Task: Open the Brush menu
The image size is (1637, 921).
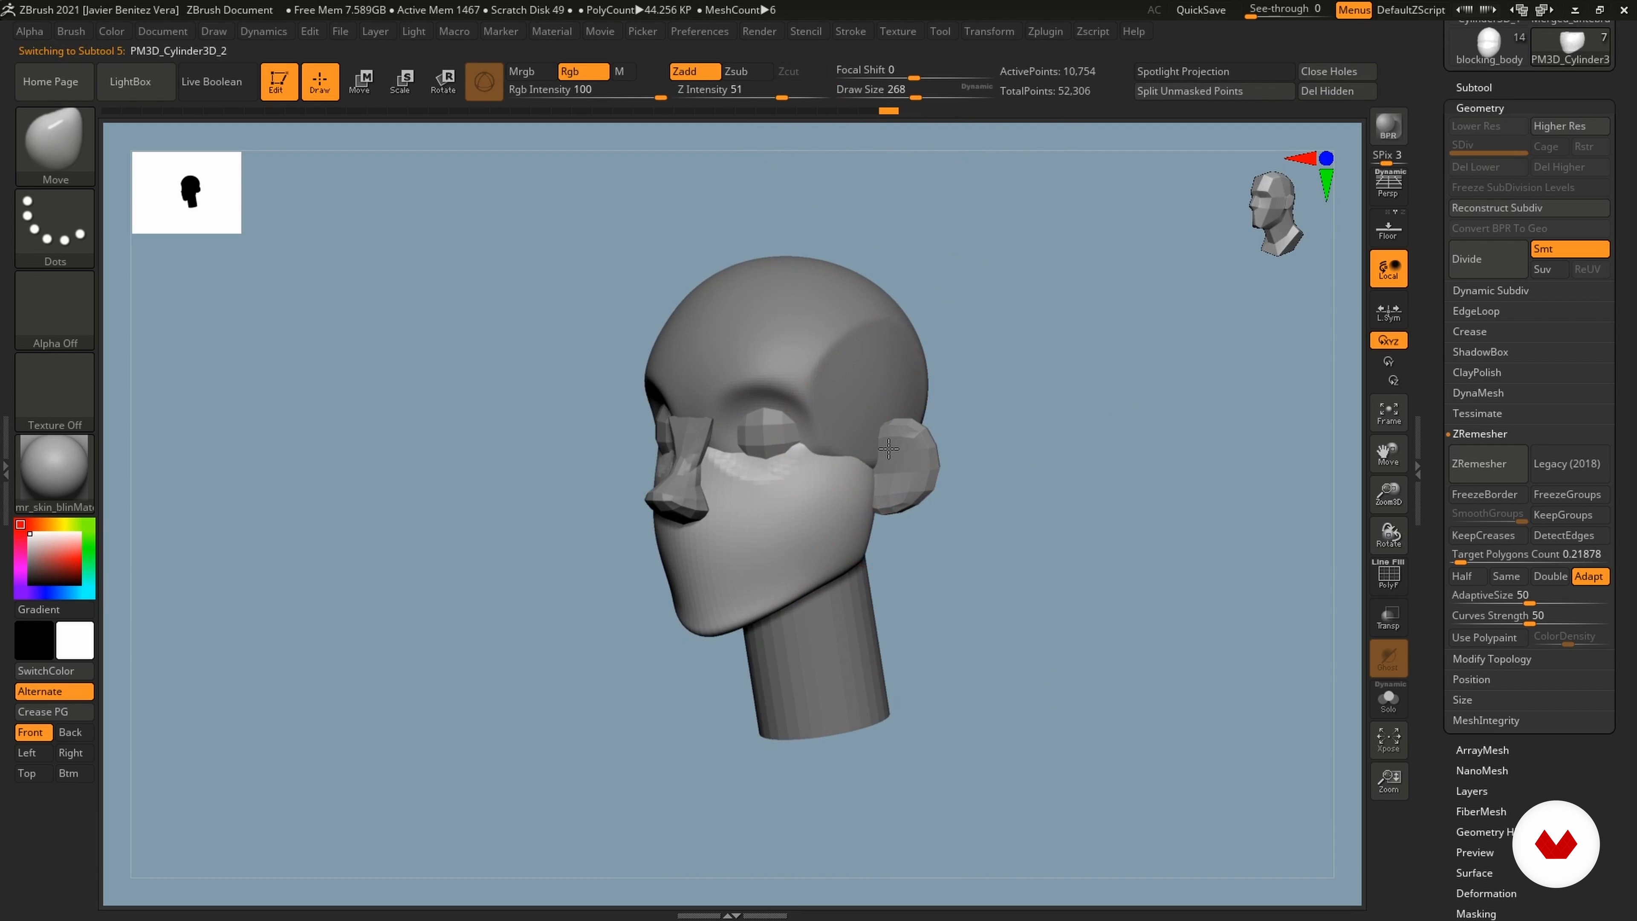Action: tap(70, 31)
